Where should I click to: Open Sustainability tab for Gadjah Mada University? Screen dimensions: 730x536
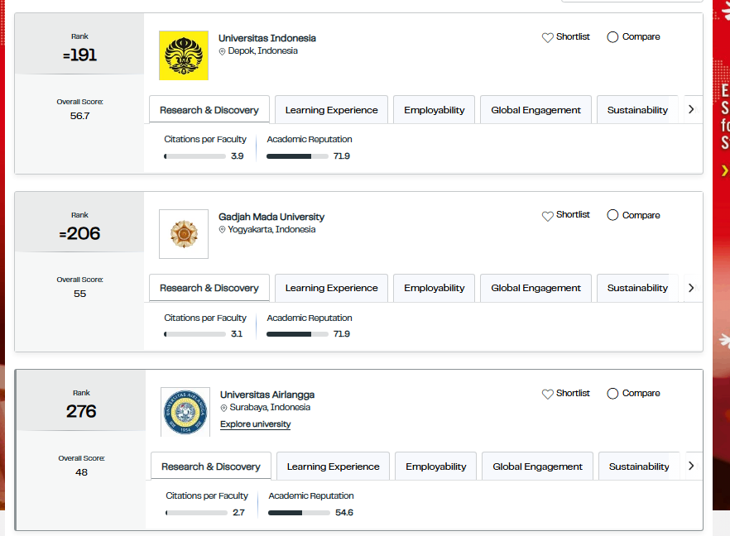pyautogui.click(x=637, y=288)
